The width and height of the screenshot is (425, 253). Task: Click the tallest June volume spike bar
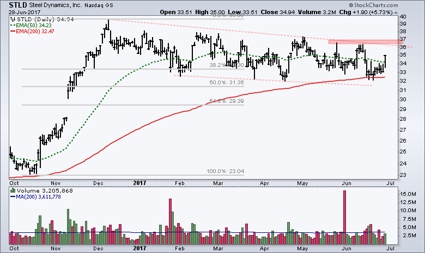point(344,217)
